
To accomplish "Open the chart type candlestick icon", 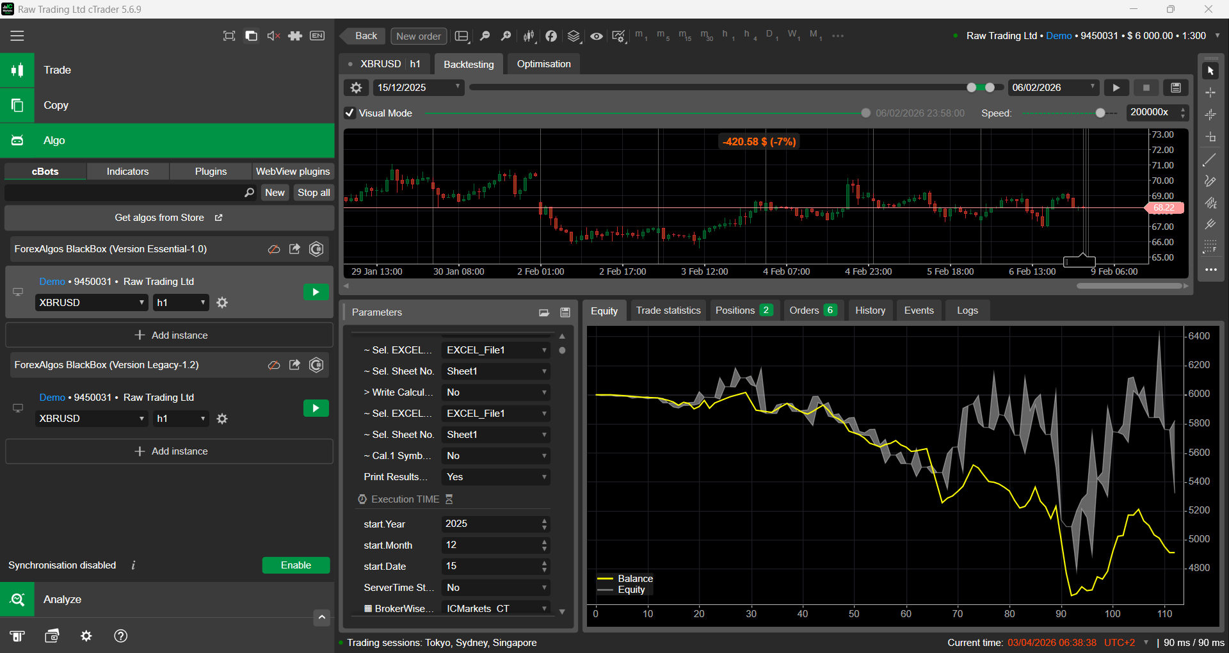I will click(529, 36).
